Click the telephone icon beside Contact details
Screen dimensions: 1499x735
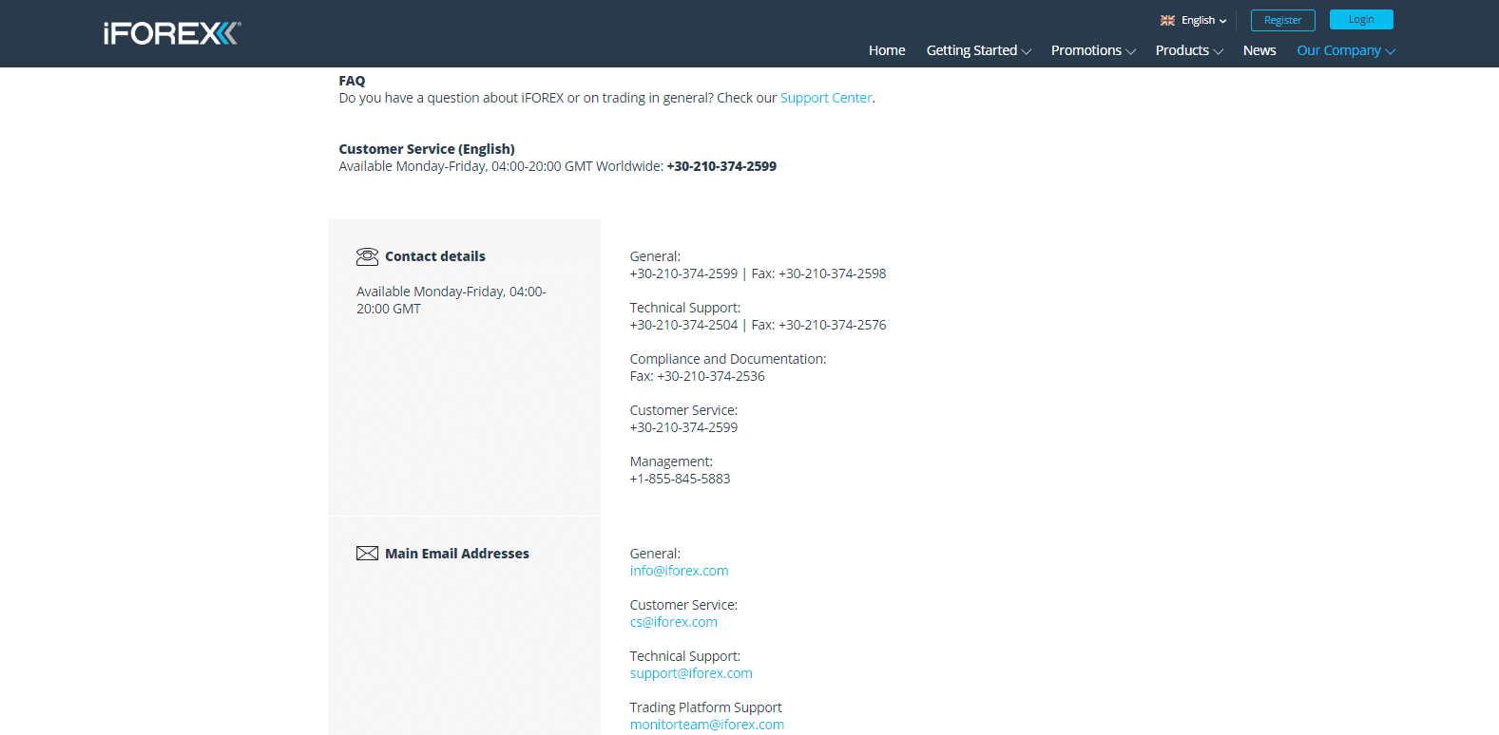[367, 256]
